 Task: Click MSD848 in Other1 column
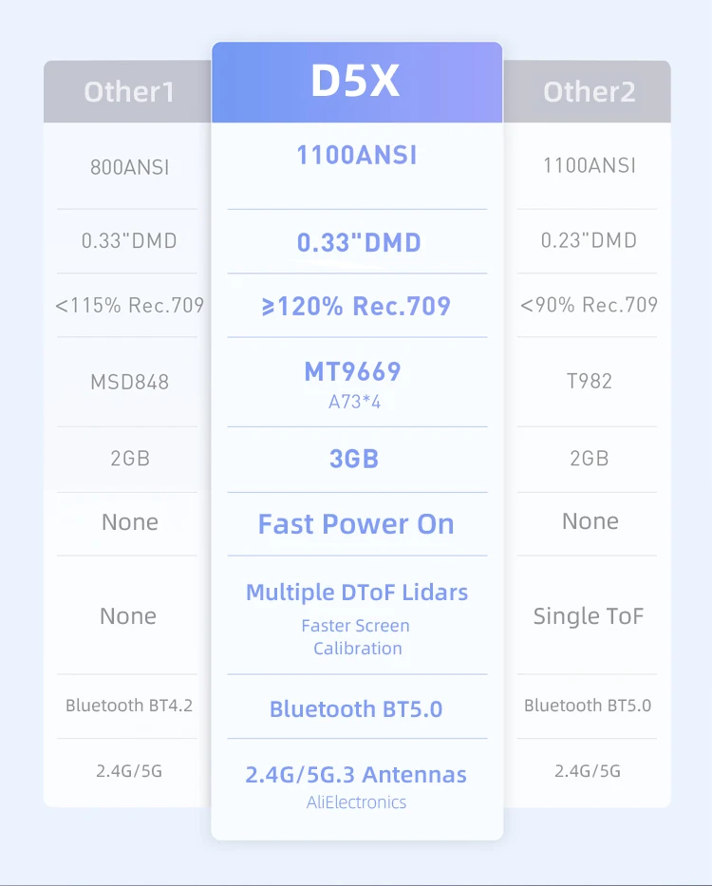click(129, 382)
